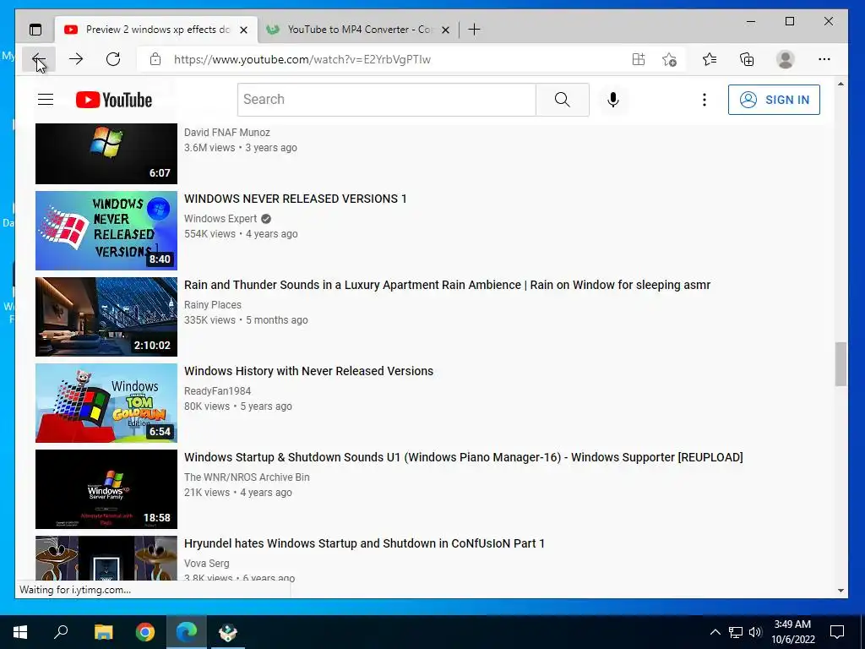Open the Windows Start menu
Viewport: 865px width, 649px height.
20,632
